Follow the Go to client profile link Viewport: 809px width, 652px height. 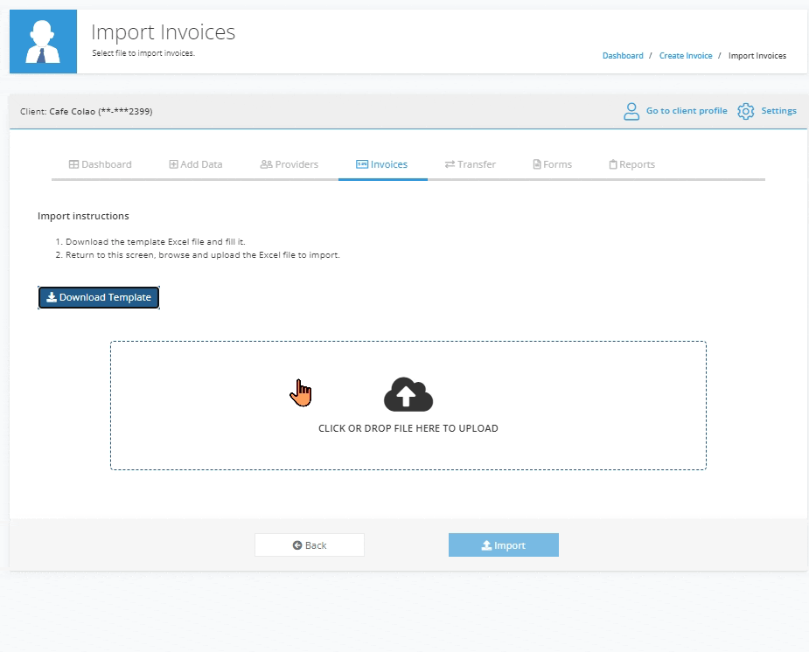(687, 111)
